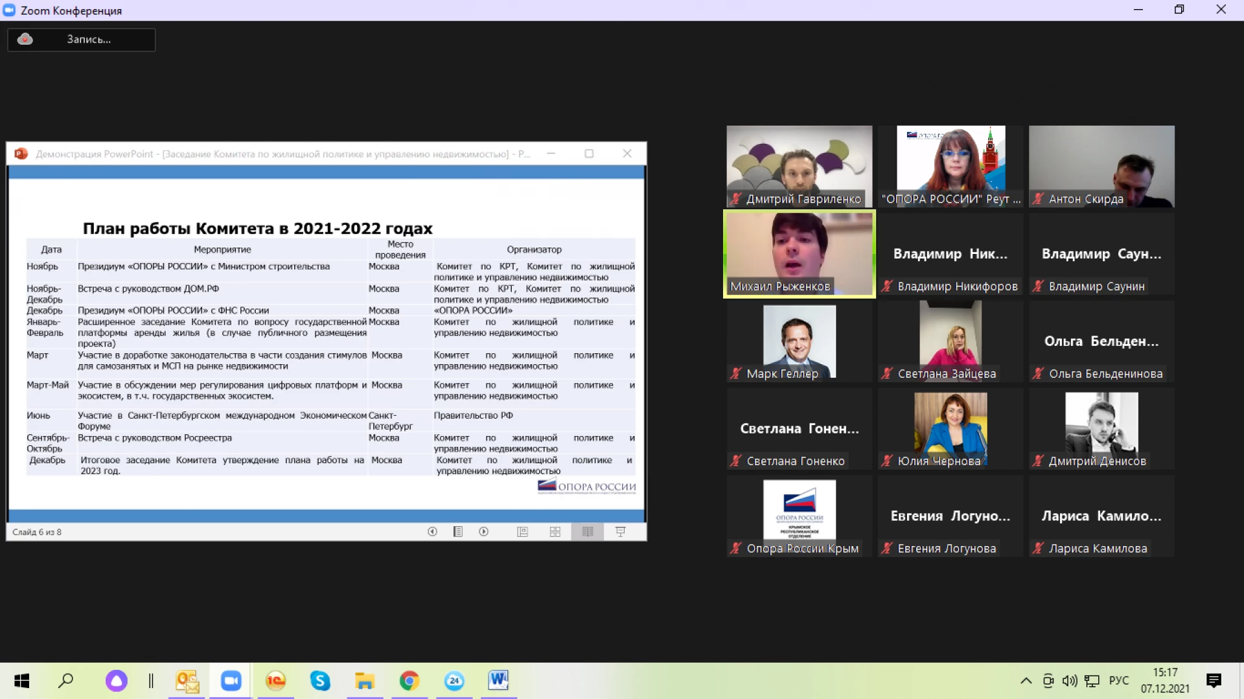The width and height of the screenshot is (1244, 699).
Task: Click 'Встреча с руководством ДОМ.РФ' table cell
Action: pos(148,289)
